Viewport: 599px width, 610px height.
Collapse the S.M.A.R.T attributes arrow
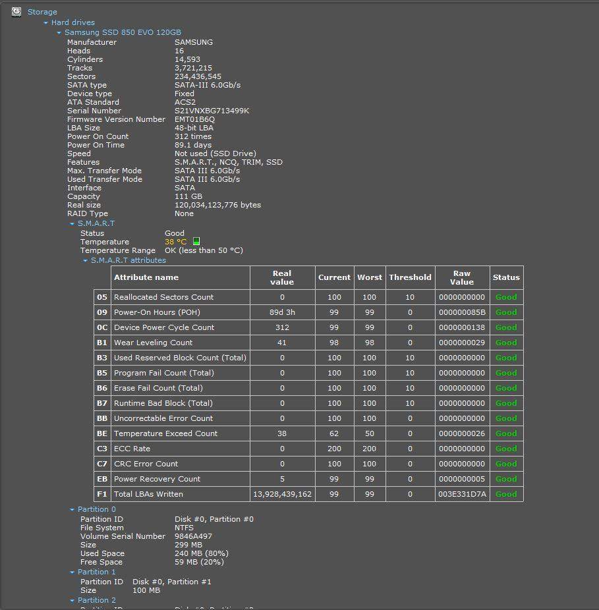85,261
